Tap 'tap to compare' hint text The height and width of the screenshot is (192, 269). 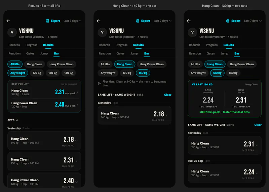[x=69, y=84]
